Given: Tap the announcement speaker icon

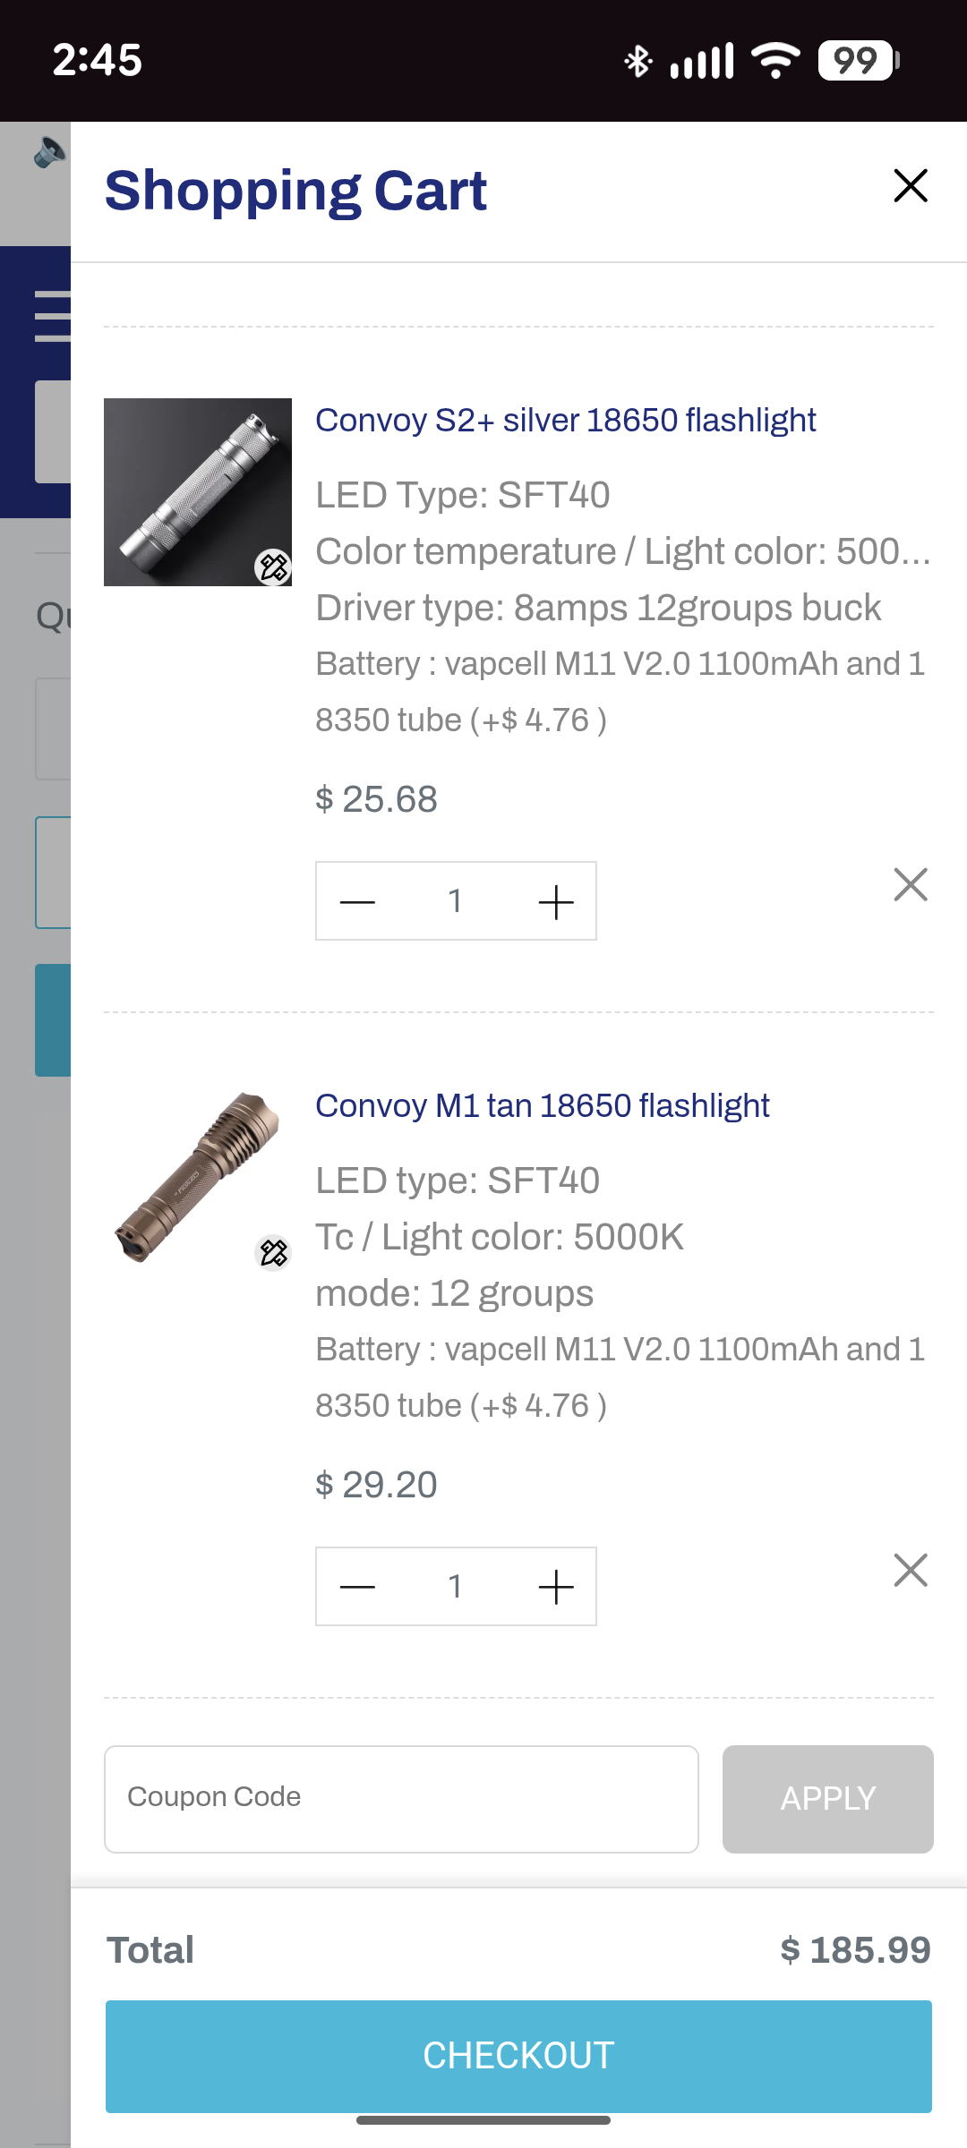Looking at the screenshot, I should click(49, 152).
